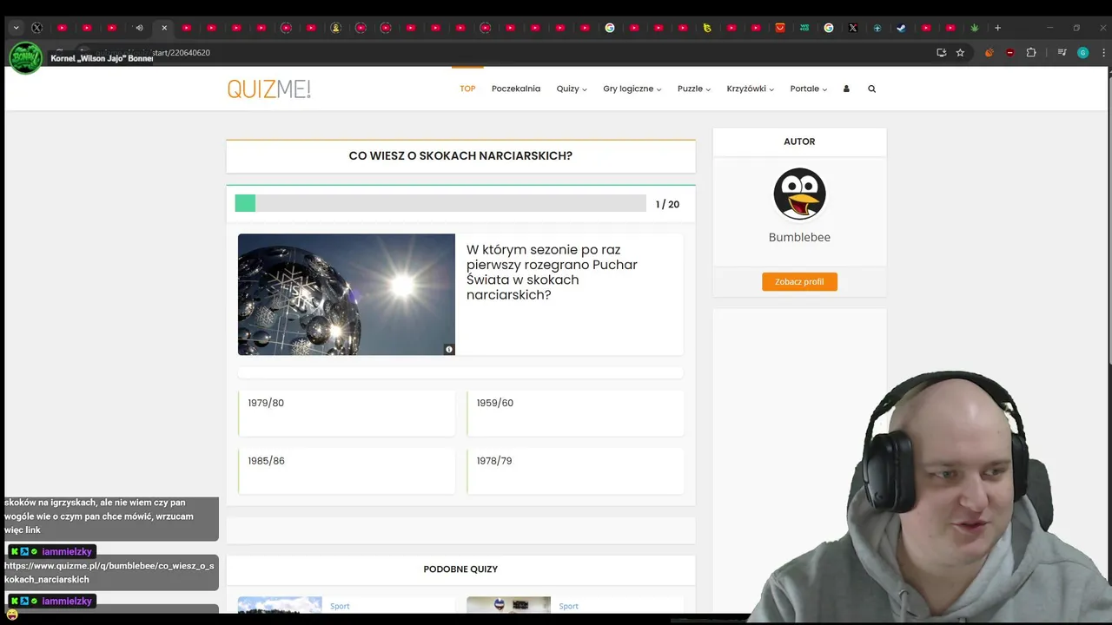
Task: Click the 'PODOBNE QUIZY' heading
Action: coord(460,569)
